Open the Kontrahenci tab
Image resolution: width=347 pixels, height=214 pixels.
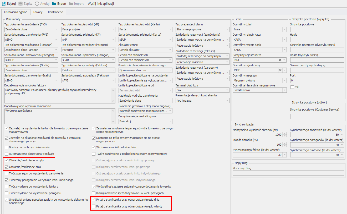(x=55, y=12)
